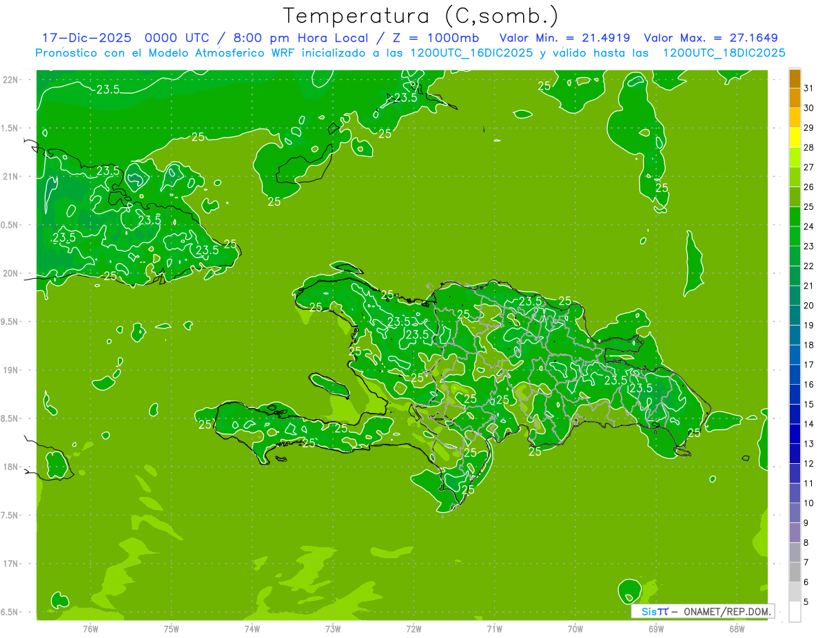827x638 pixels.
Task: Click the purple colorbar segment between 9 and 10
Action: (x=795, y=513)
